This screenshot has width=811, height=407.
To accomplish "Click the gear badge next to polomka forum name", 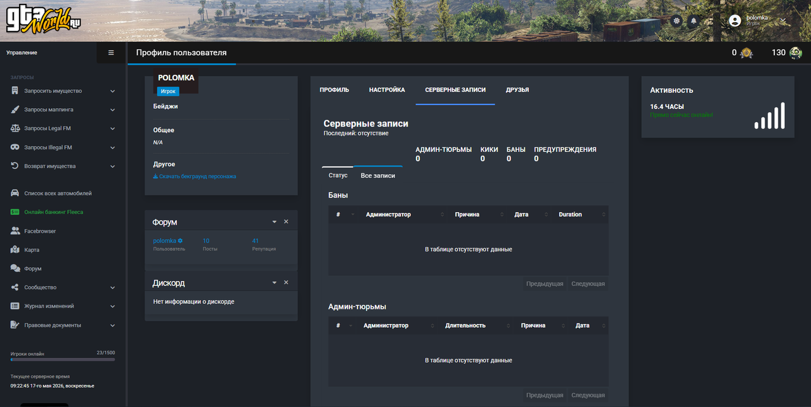I will click(x=180, y=241).
